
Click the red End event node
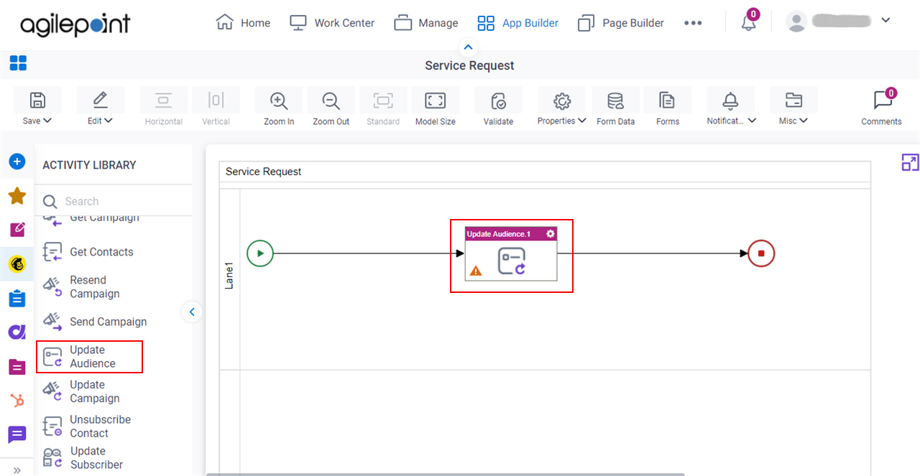pyautogui.click(x=761, y=253)
